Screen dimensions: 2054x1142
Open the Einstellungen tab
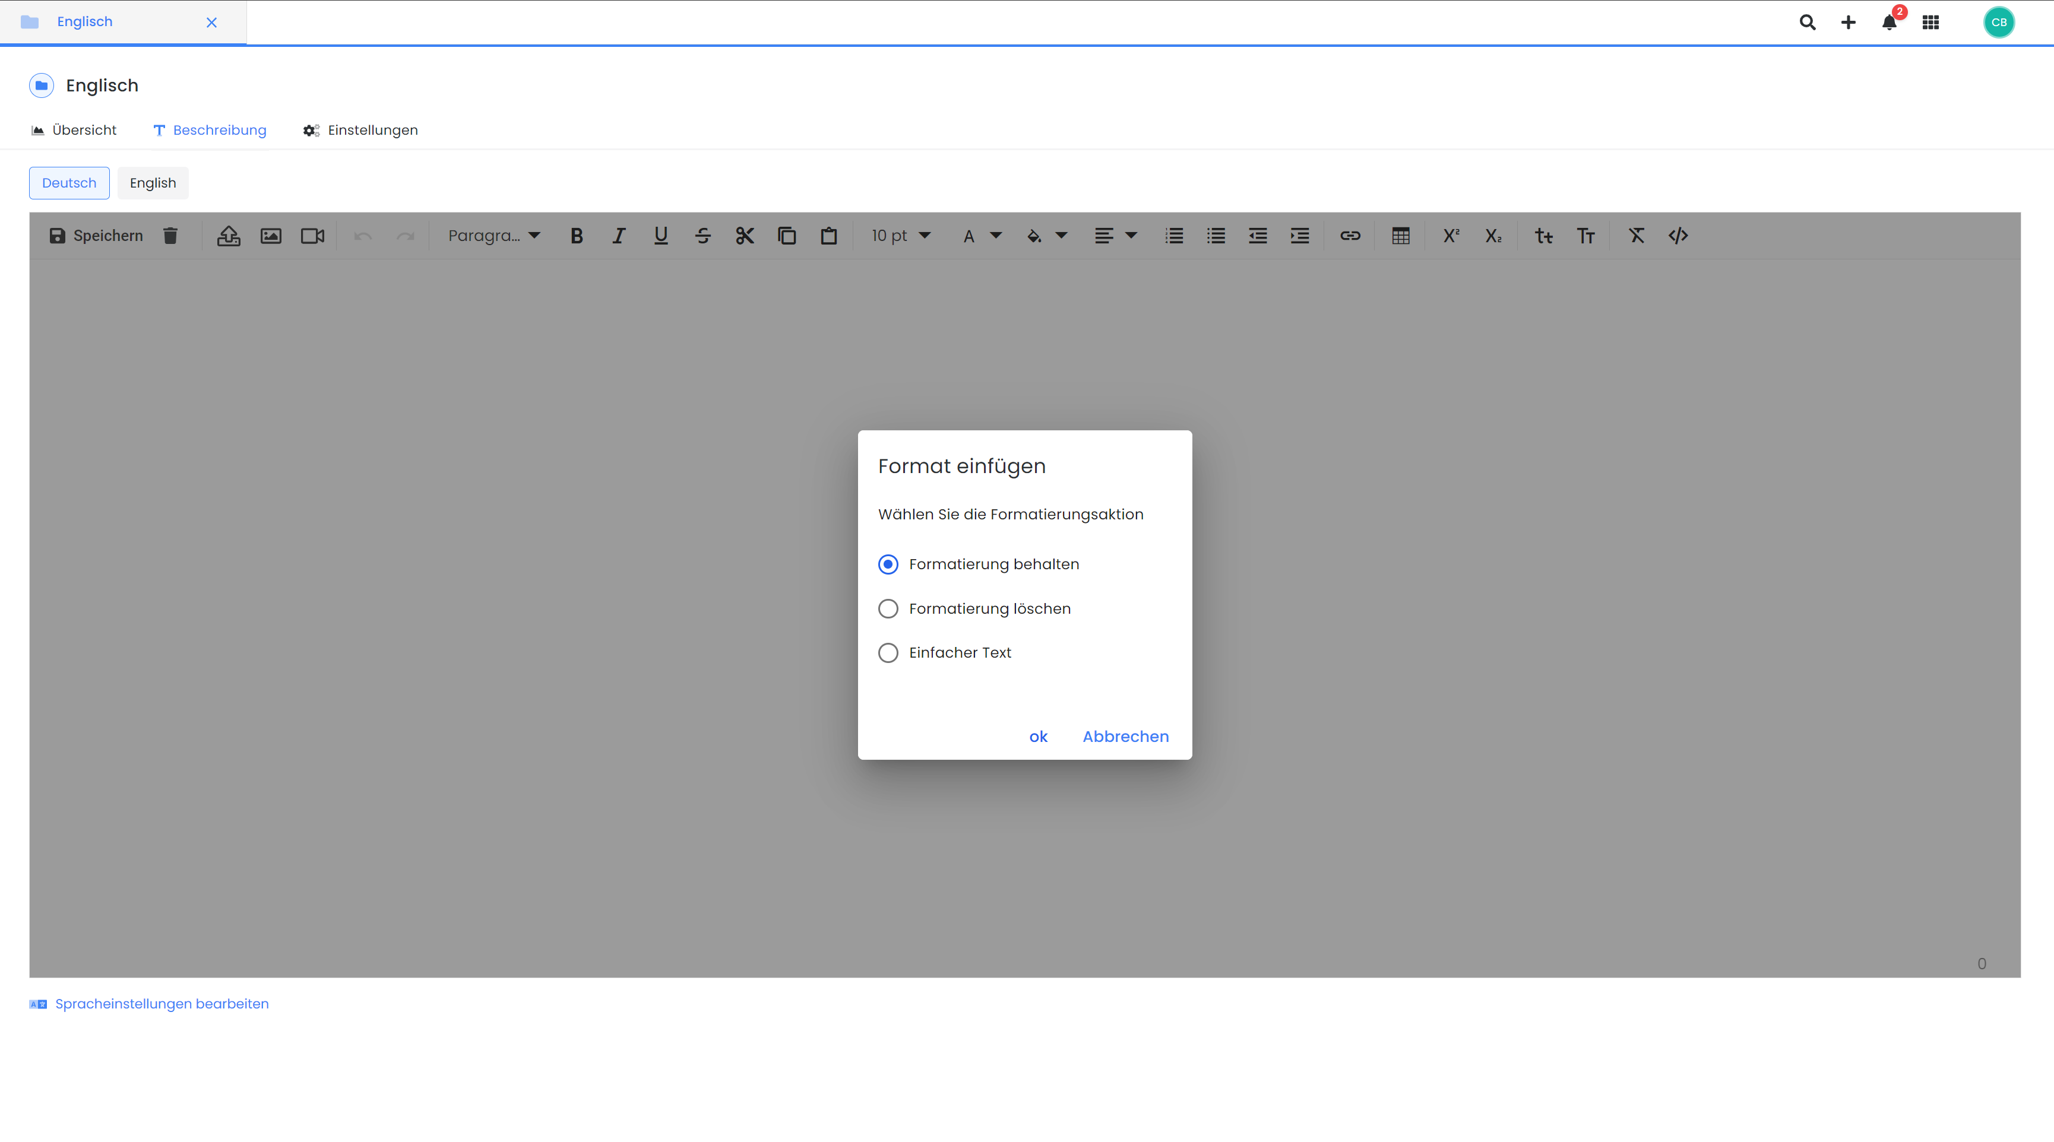click(x=360, y=130)
